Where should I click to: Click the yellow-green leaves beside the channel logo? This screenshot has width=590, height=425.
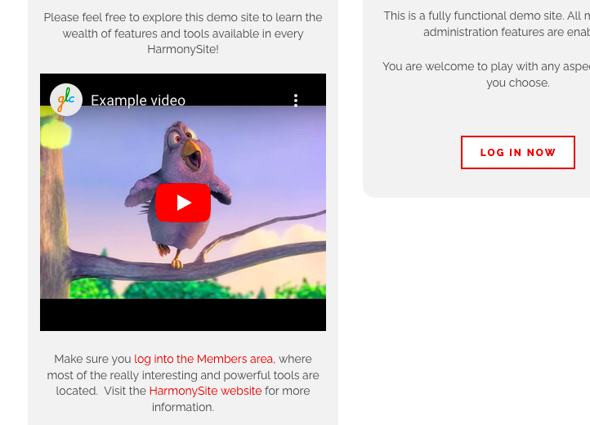[x=55, y=132]
